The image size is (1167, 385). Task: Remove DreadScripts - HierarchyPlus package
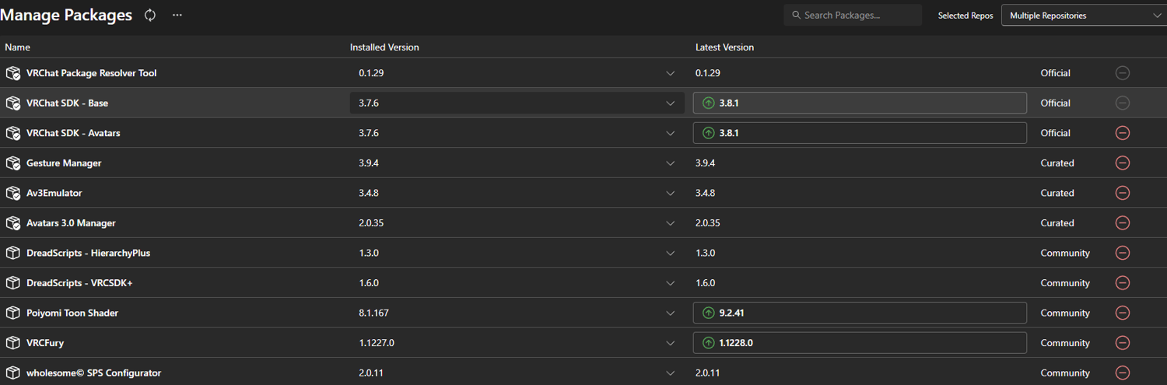(1122, 253)
